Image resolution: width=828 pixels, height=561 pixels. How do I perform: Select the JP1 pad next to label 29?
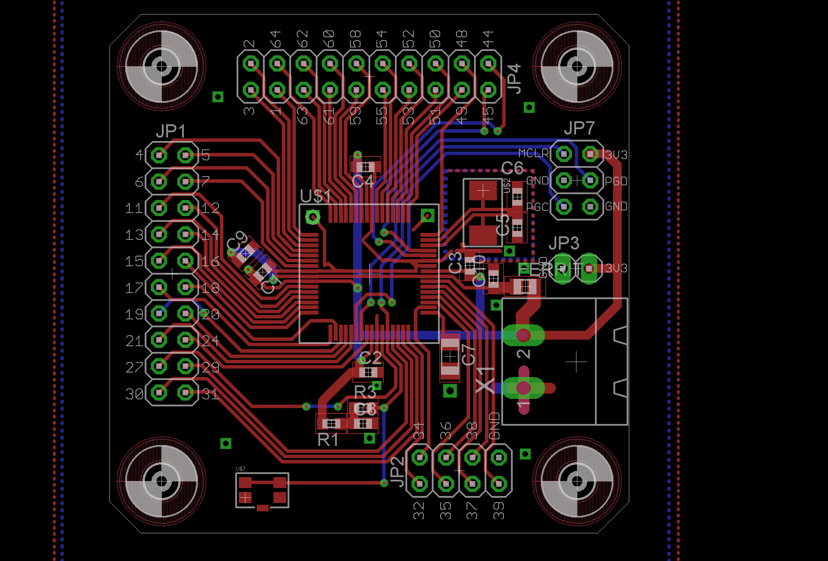point(186,366)
